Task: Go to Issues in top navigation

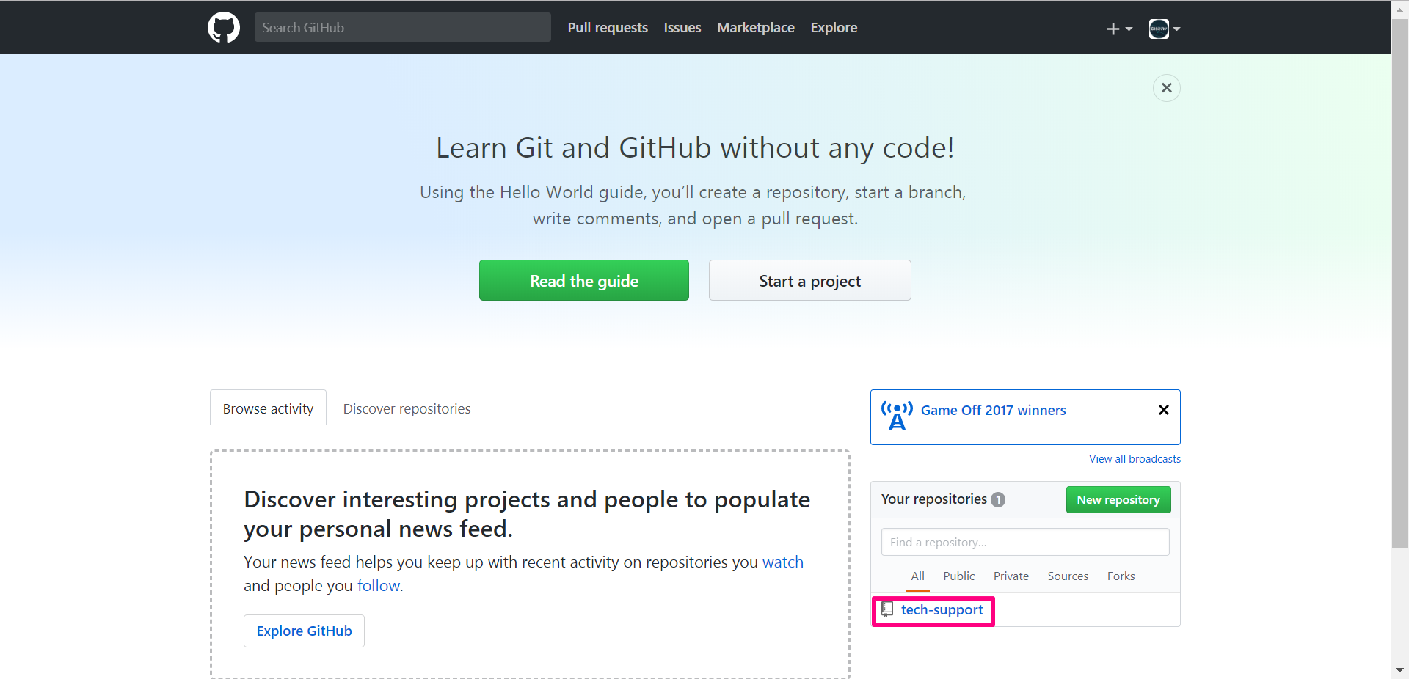Action: (x=682, y=28)
